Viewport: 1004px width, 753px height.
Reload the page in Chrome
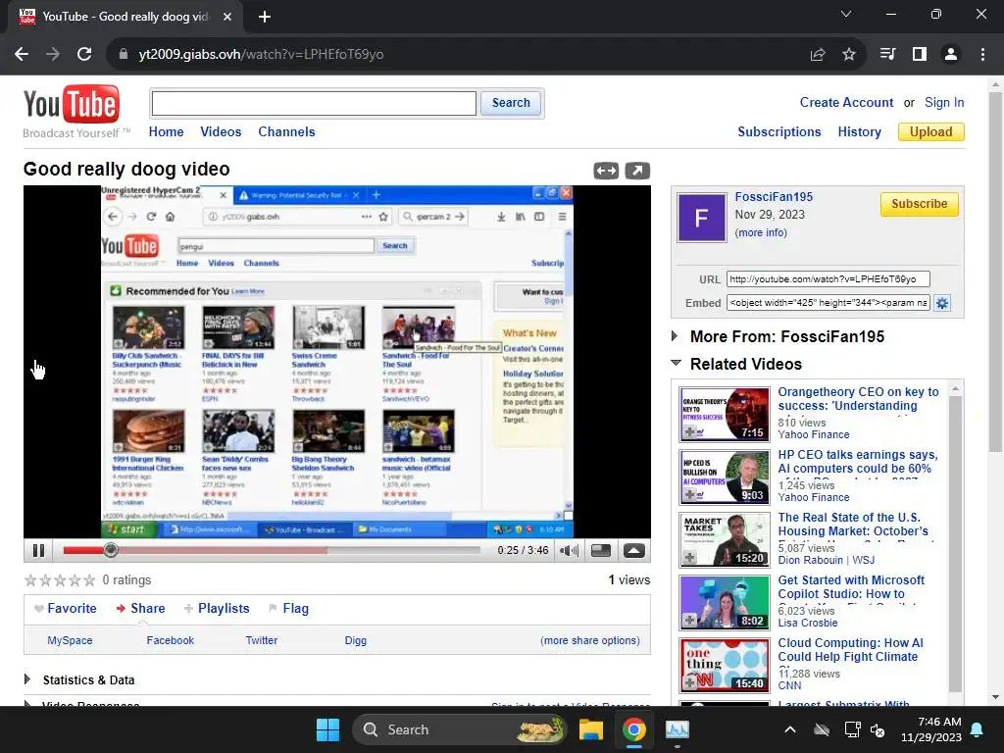click(84, 55)
